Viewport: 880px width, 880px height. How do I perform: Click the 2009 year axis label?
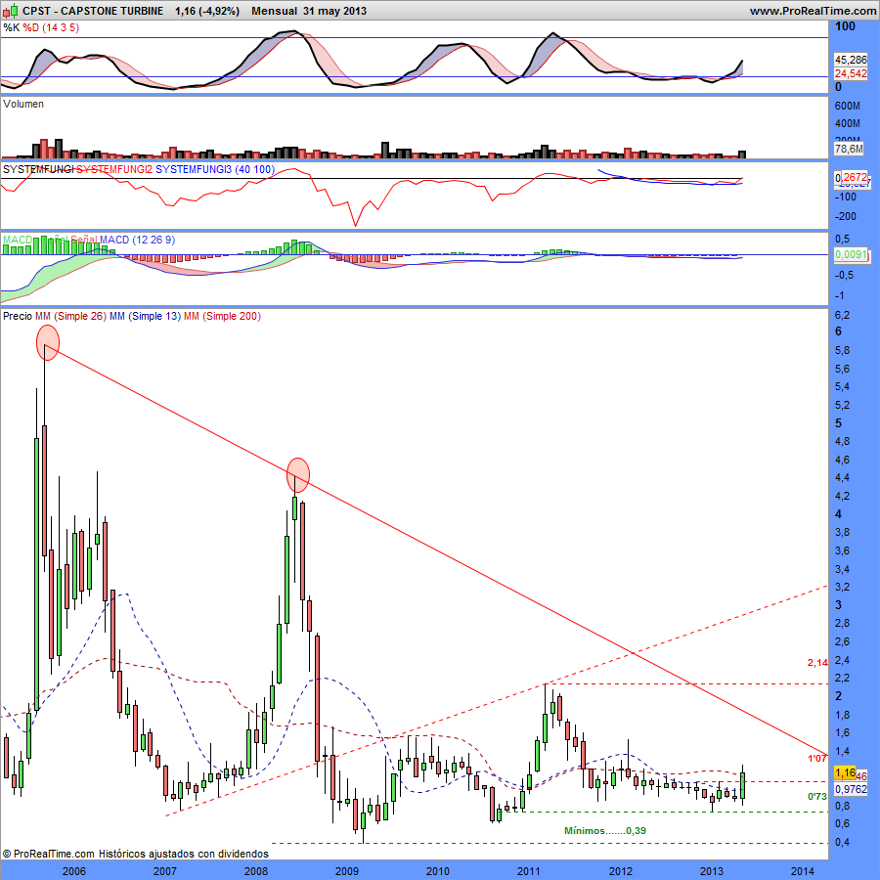347,871
